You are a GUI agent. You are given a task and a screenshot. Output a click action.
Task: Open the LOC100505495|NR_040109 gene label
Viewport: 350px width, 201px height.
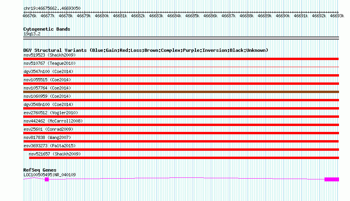tap(50, 175)
